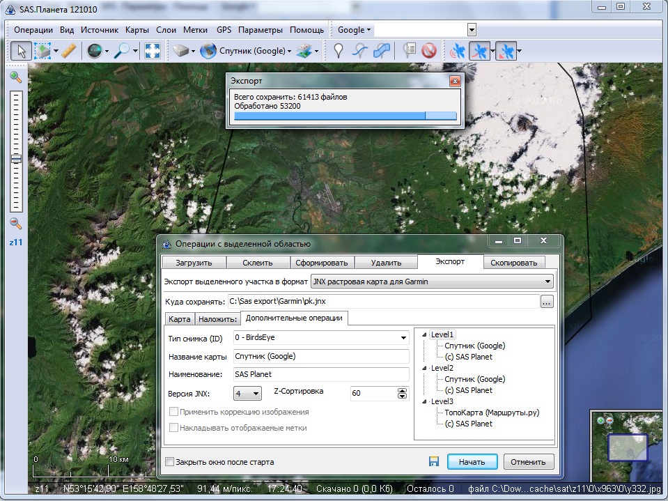The image size is (668, 501).
Task: Click the zoom in magnifier above slider
Action: tap(15, 77)
